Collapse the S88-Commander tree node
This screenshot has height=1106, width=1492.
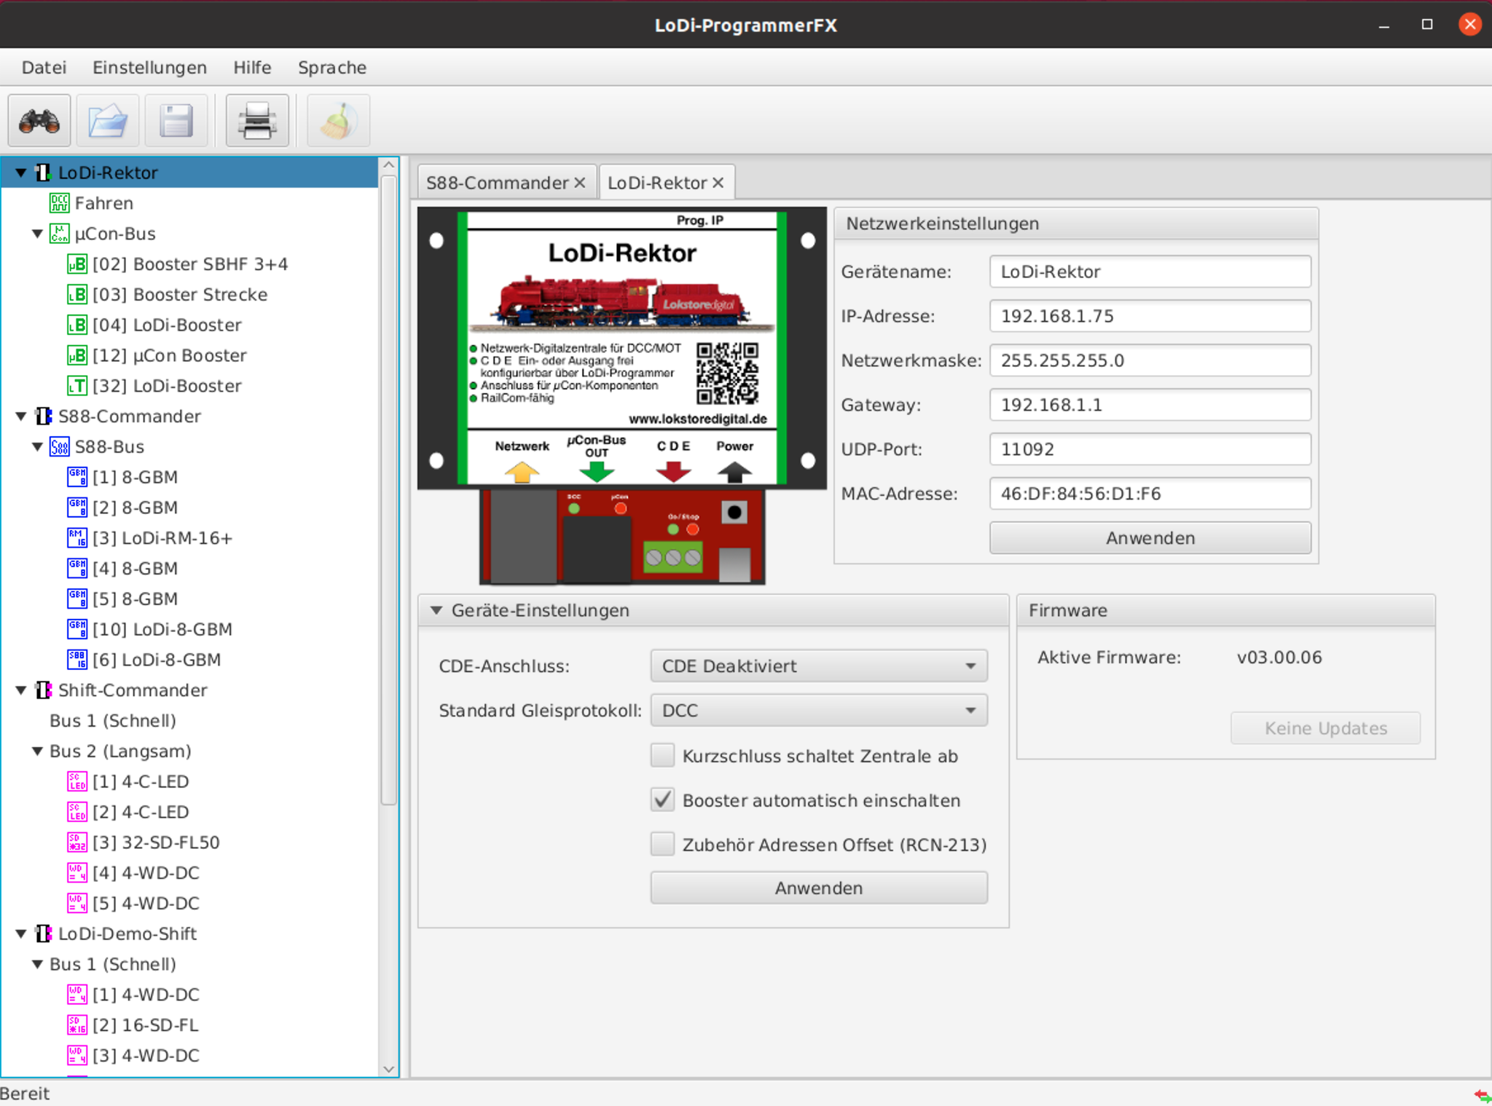coord(21,416)
